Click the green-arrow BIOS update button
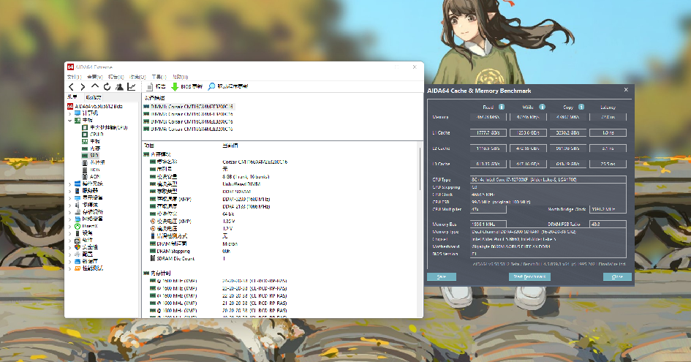691x362 pixels. click(187, 86)
